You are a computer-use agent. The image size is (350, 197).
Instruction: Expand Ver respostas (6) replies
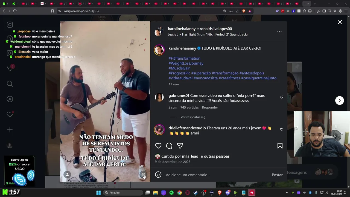click(193, 117)
